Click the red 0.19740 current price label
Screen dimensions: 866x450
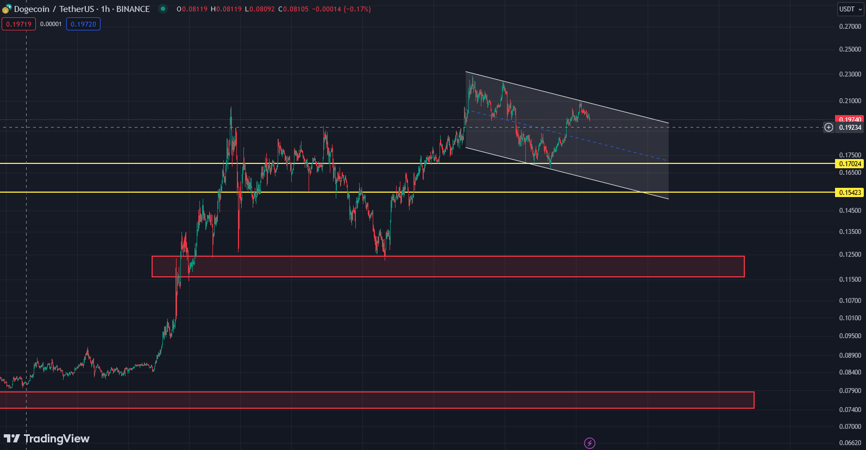coord(850,119)
